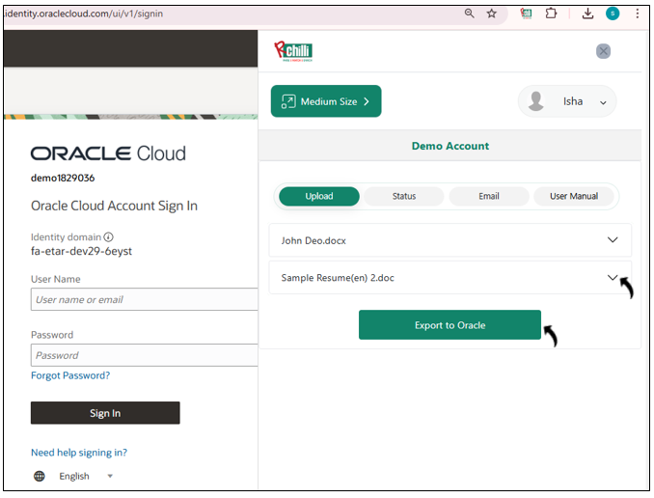Close the RChilli panel with X icon
The image size is (654, 498).
603,51
